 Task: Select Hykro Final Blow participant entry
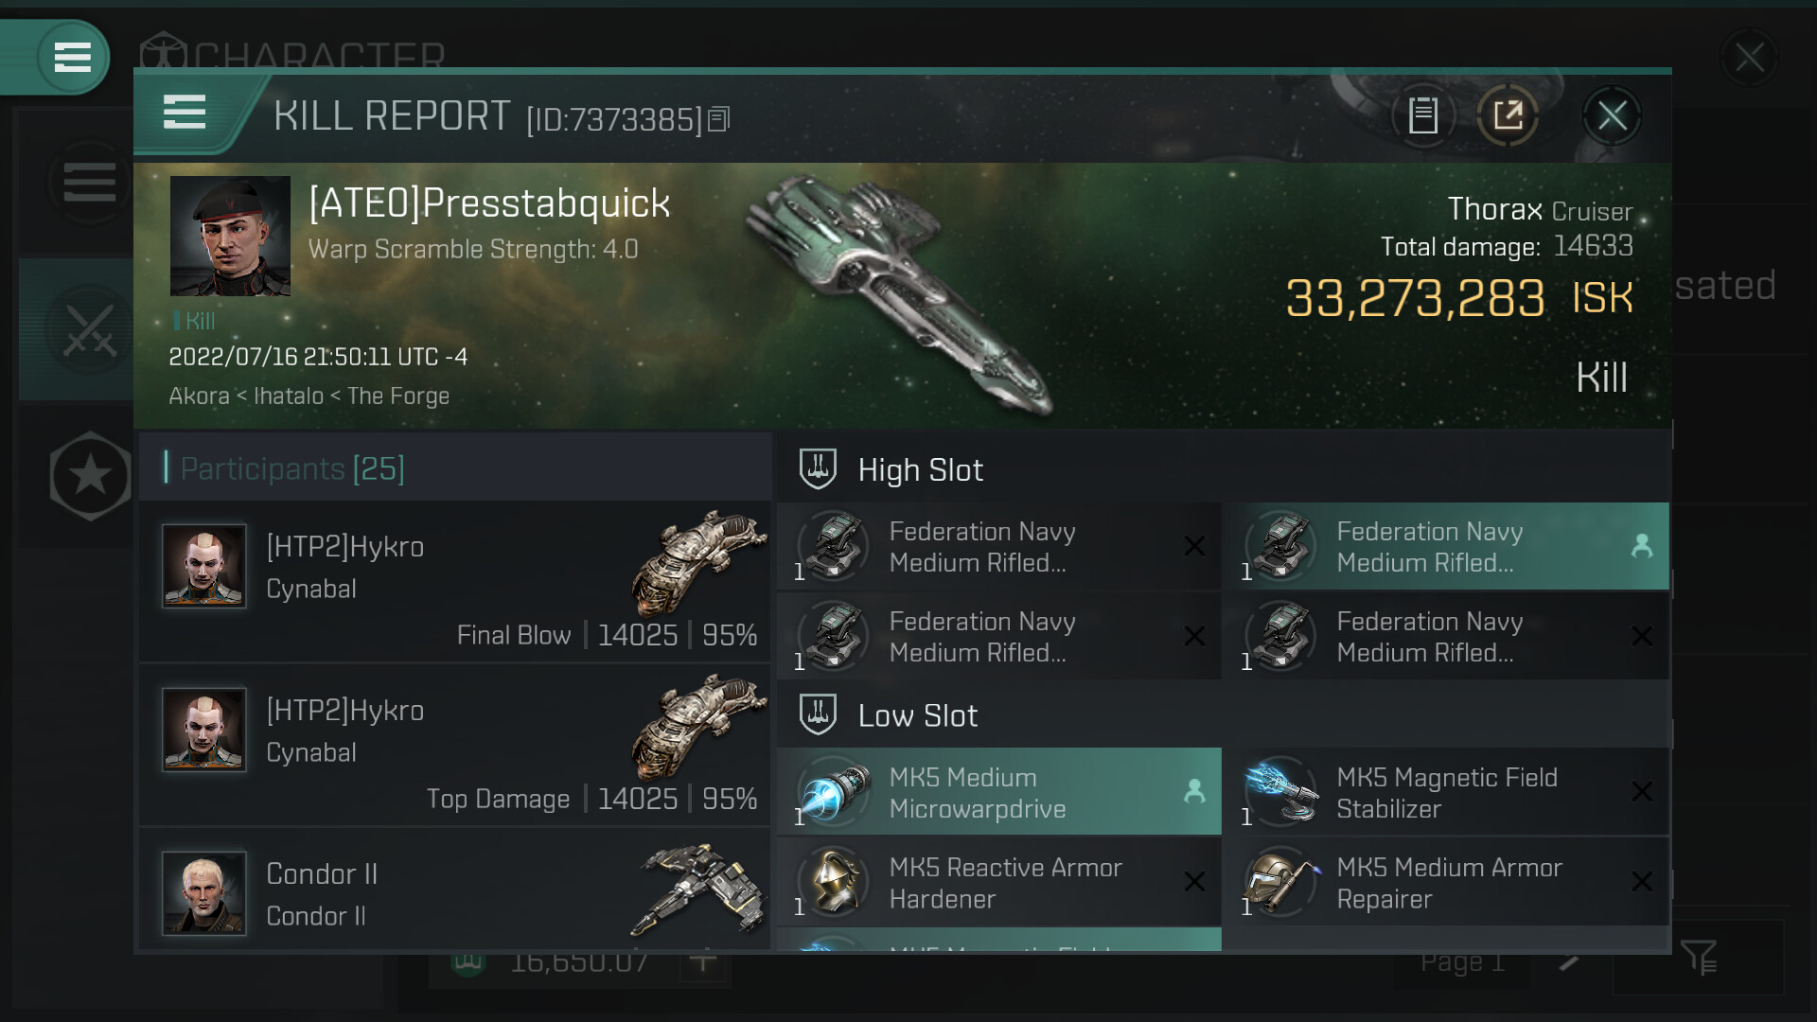[454, 582]
